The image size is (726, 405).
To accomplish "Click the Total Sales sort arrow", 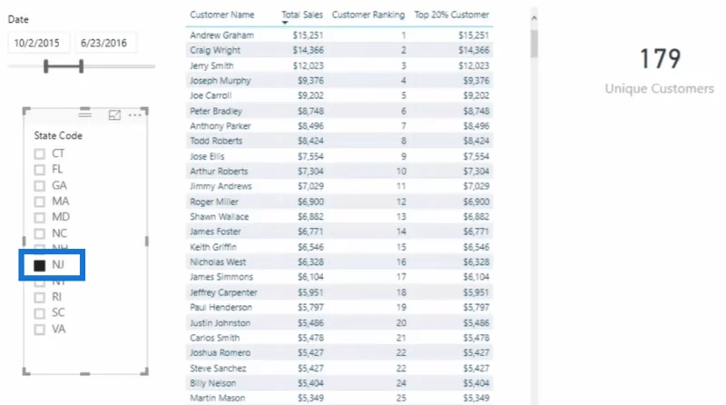I will click(285, 23).
